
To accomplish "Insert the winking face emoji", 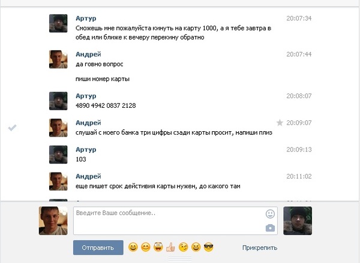I will click(183, 247).
